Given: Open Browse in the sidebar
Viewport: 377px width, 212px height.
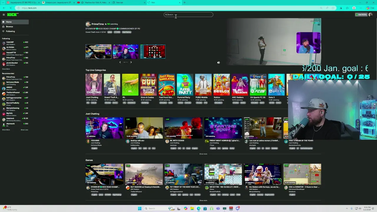Looking at the screenshot, I should (15, 26).
